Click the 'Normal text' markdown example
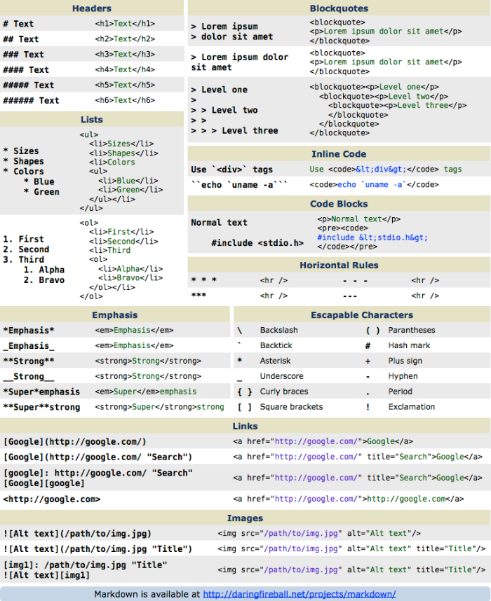The image size is (491, 601). pos(220,223)
